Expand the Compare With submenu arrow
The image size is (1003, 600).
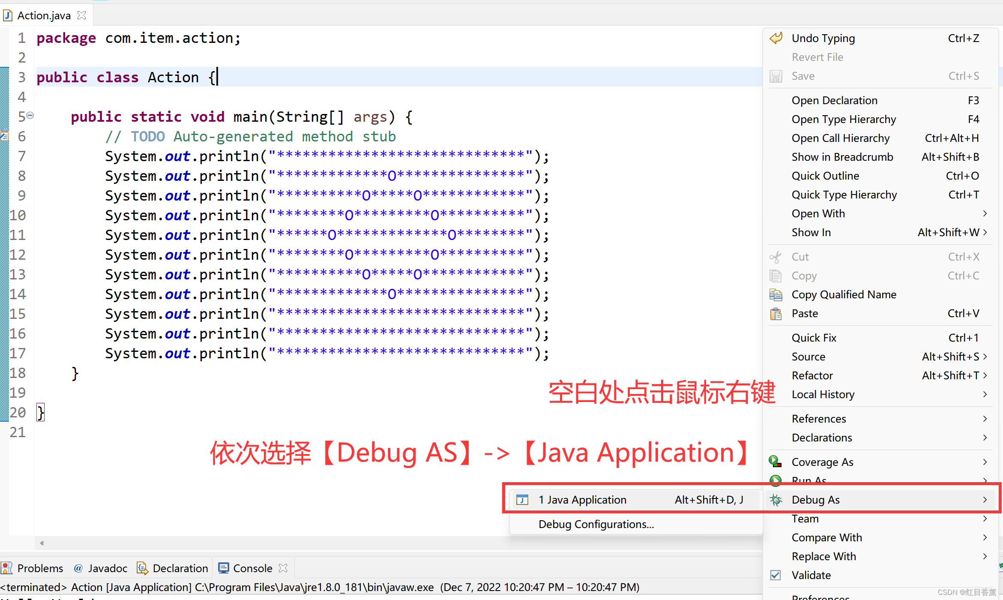[985, 537]
